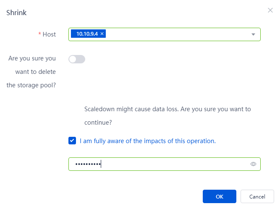
Task: Focus the password input field
Action: [x=164, y=164]
